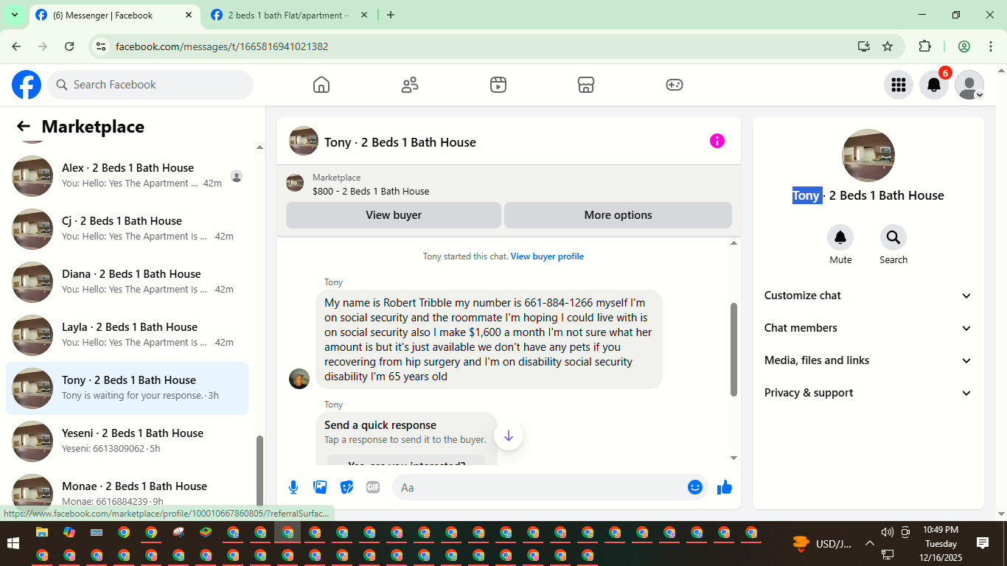Open the Chrome three-dot menu
The image size is (1007, 566).
(991, 46)
